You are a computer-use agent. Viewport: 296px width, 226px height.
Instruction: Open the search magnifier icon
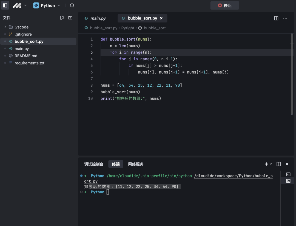(x=72, y=5)
